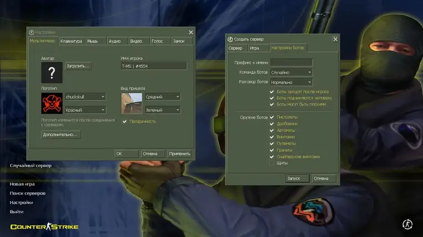Click Отмена in the Настройки window
Viewport: 423px width, 237px height.
tap(153, 154)
